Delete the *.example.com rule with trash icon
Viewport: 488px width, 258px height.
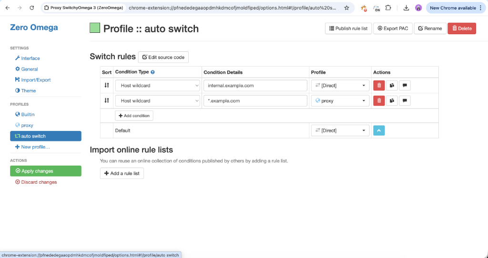point(378,101)
